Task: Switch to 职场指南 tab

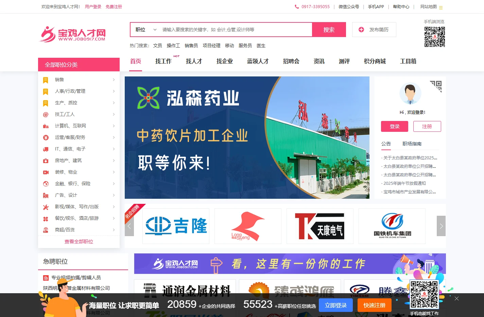Action: coord(412,144)
